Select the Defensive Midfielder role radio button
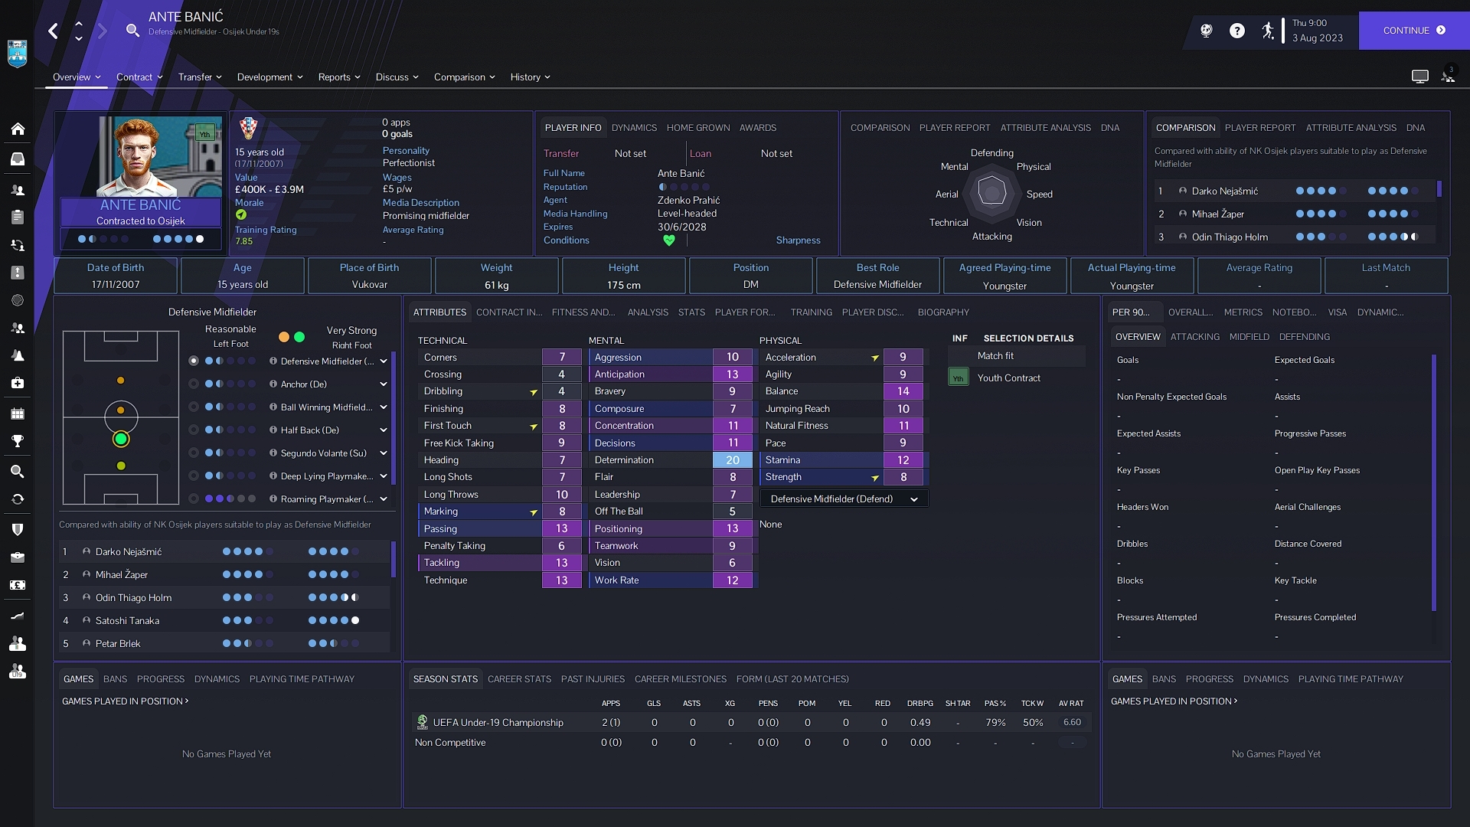This screenshot has width=1470, height=827. point(194,361)
